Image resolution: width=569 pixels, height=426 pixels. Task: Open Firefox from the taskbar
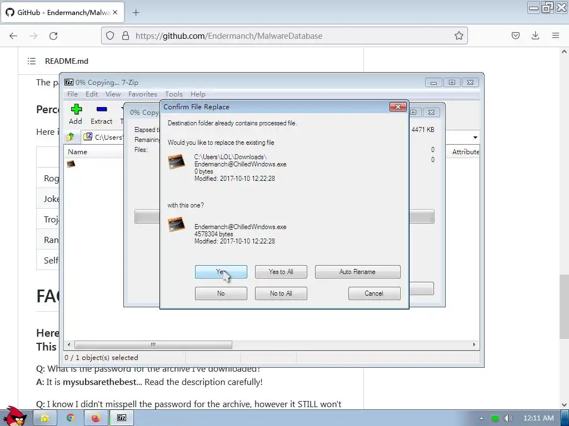coord(96,418)
